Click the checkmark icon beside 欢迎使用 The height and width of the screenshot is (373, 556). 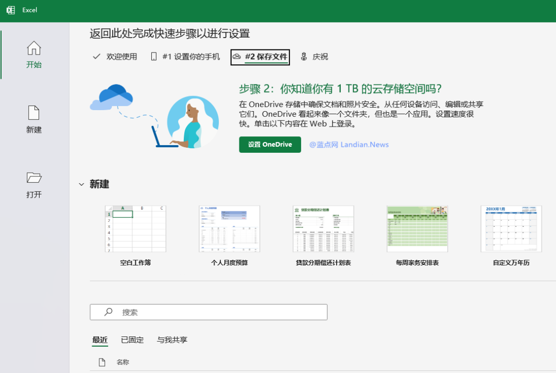point(96,57)
